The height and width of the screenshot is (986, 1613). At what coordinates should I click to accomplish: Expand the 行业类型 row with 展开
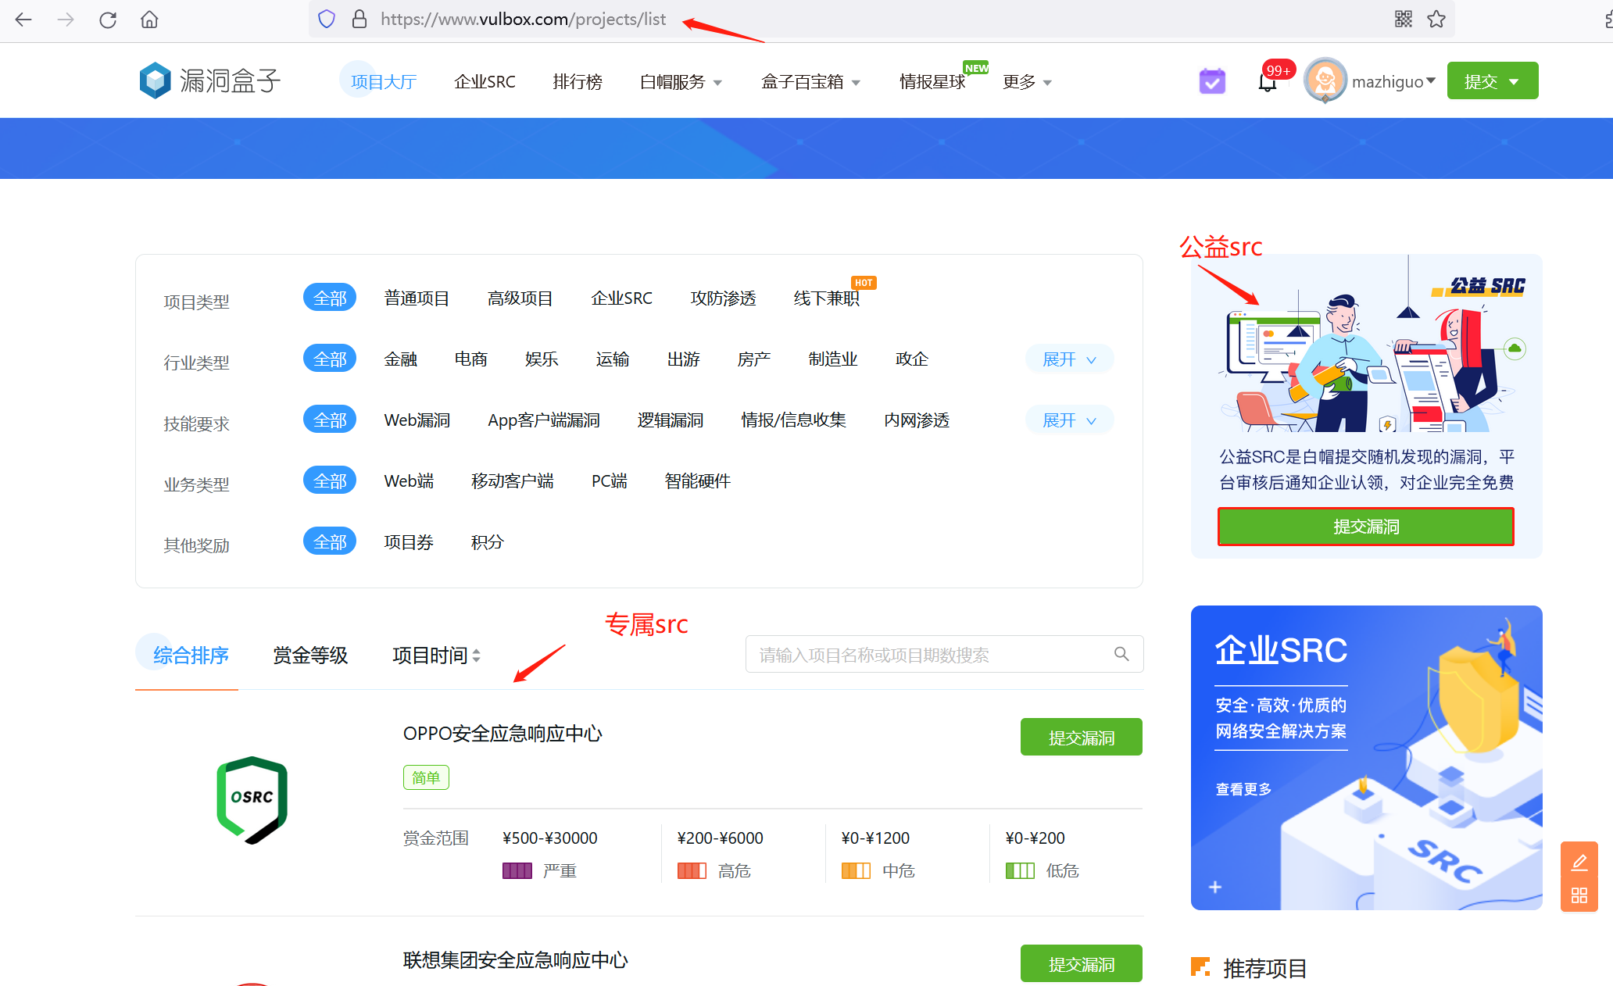1069,359
